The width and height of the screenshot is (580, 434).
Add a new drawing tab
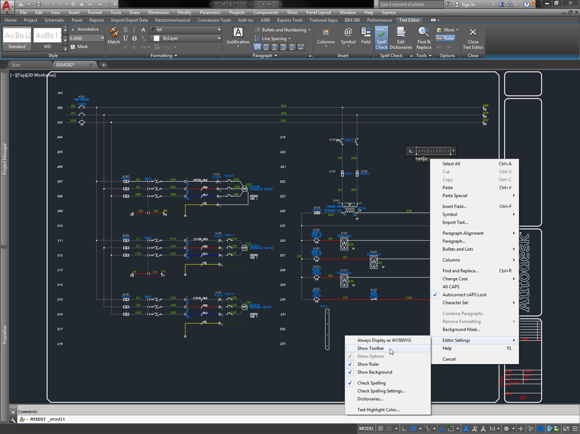[x=103, y=65]
